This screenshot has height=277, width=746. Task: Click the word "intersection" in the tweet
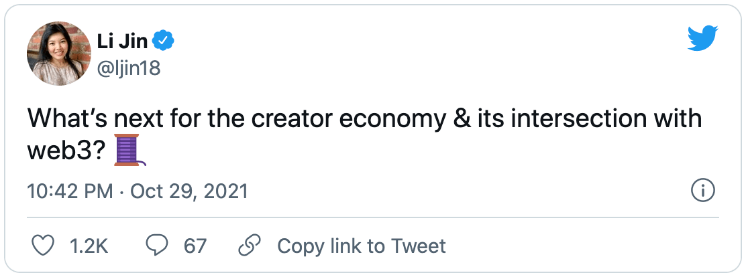coord(572,119)
